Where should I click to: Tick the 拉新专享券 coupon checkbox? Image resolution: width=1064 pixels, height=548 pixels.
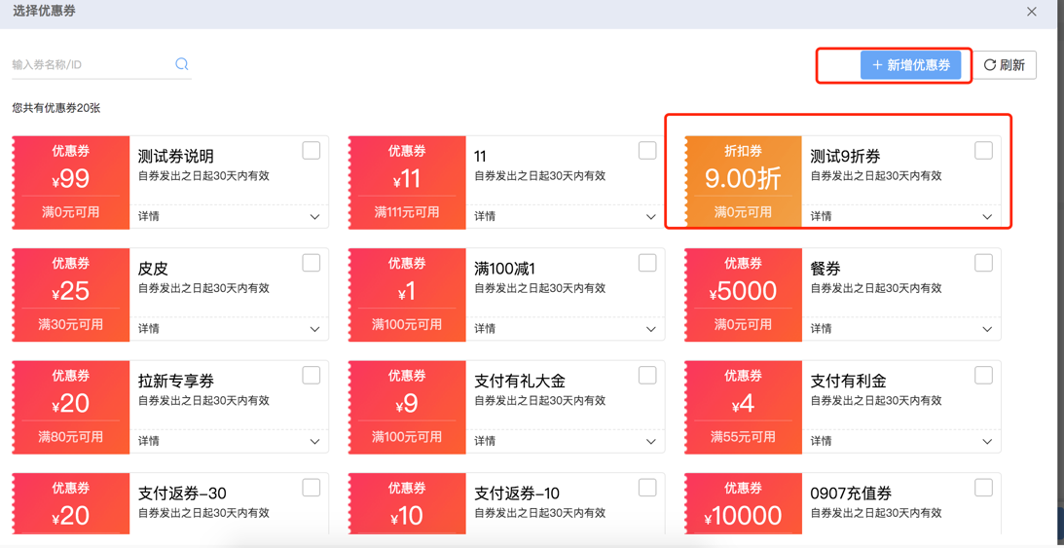click(x=312, y=375)
